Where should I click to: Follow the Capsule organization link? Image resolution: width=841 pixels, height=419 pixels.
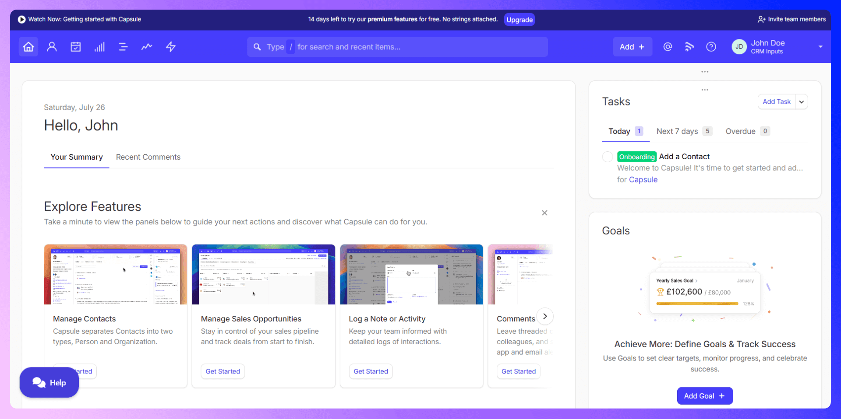click(643, 180)
